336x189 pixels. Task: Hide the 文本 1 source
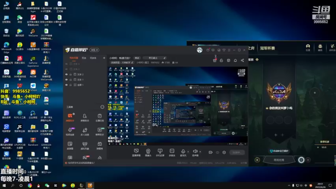point(66,79)
